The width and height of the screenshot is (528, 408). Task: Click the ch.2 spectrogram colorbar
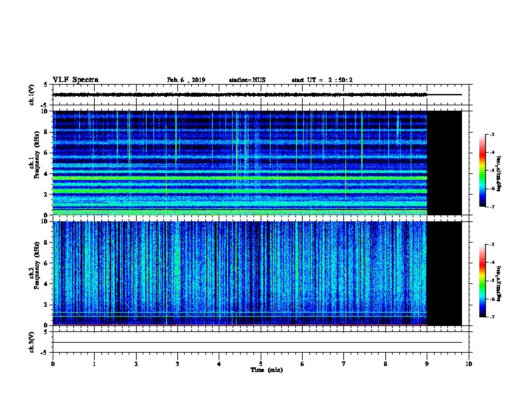point(482,281)
